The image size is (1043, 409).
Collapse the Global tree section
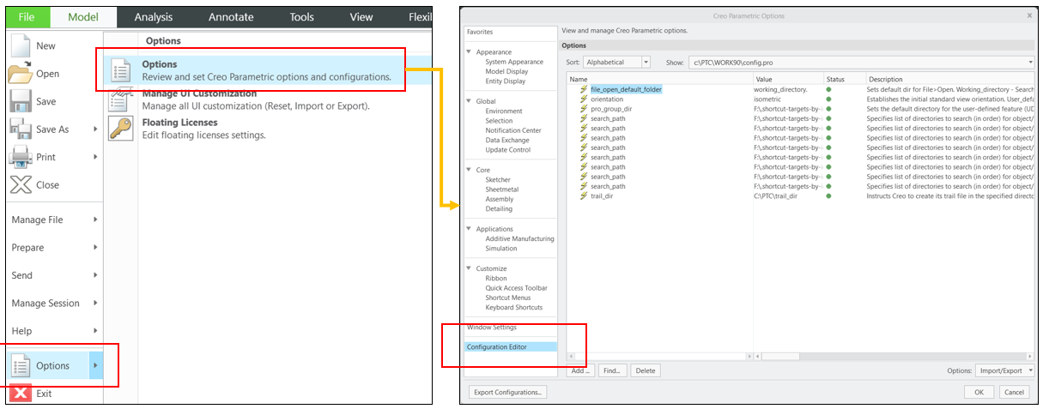[x=470, y=101]
